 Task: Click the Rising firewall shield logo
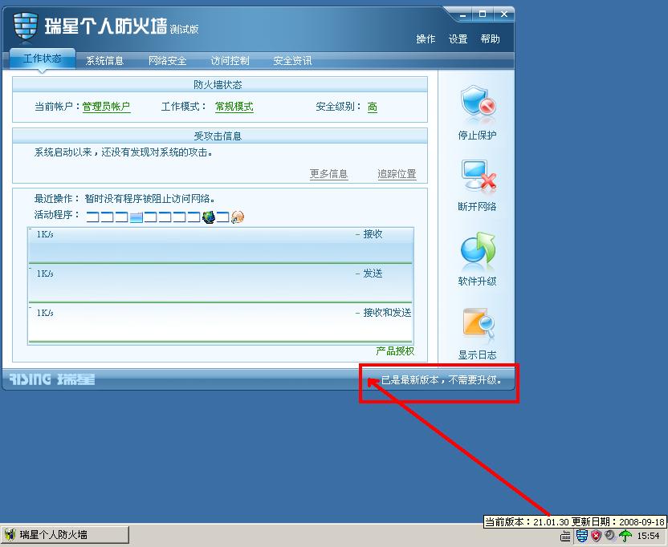tap(26, 26)
